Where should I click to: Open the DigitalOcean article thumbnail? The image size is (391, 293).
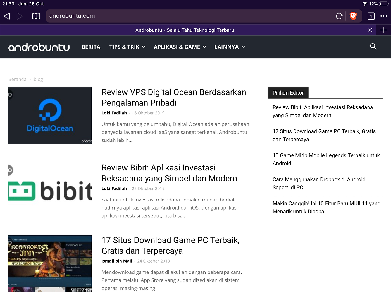coord(50,116)
